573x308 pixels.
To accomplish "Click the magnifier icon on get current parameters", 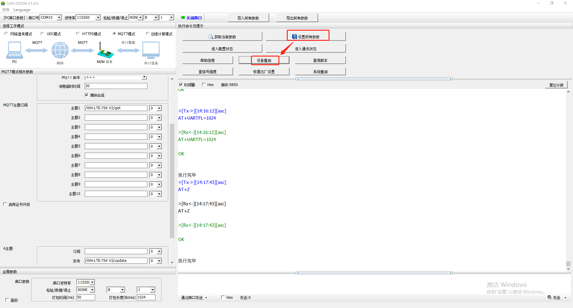I will click(211, 37).
